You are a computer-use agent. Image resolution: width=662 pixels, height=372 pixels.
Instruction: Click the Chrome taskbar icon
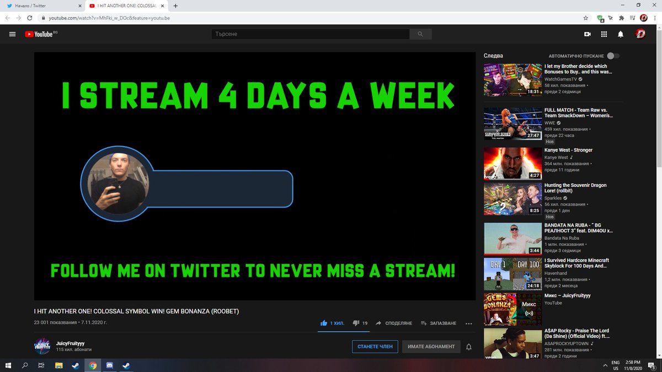click(93, 365)
